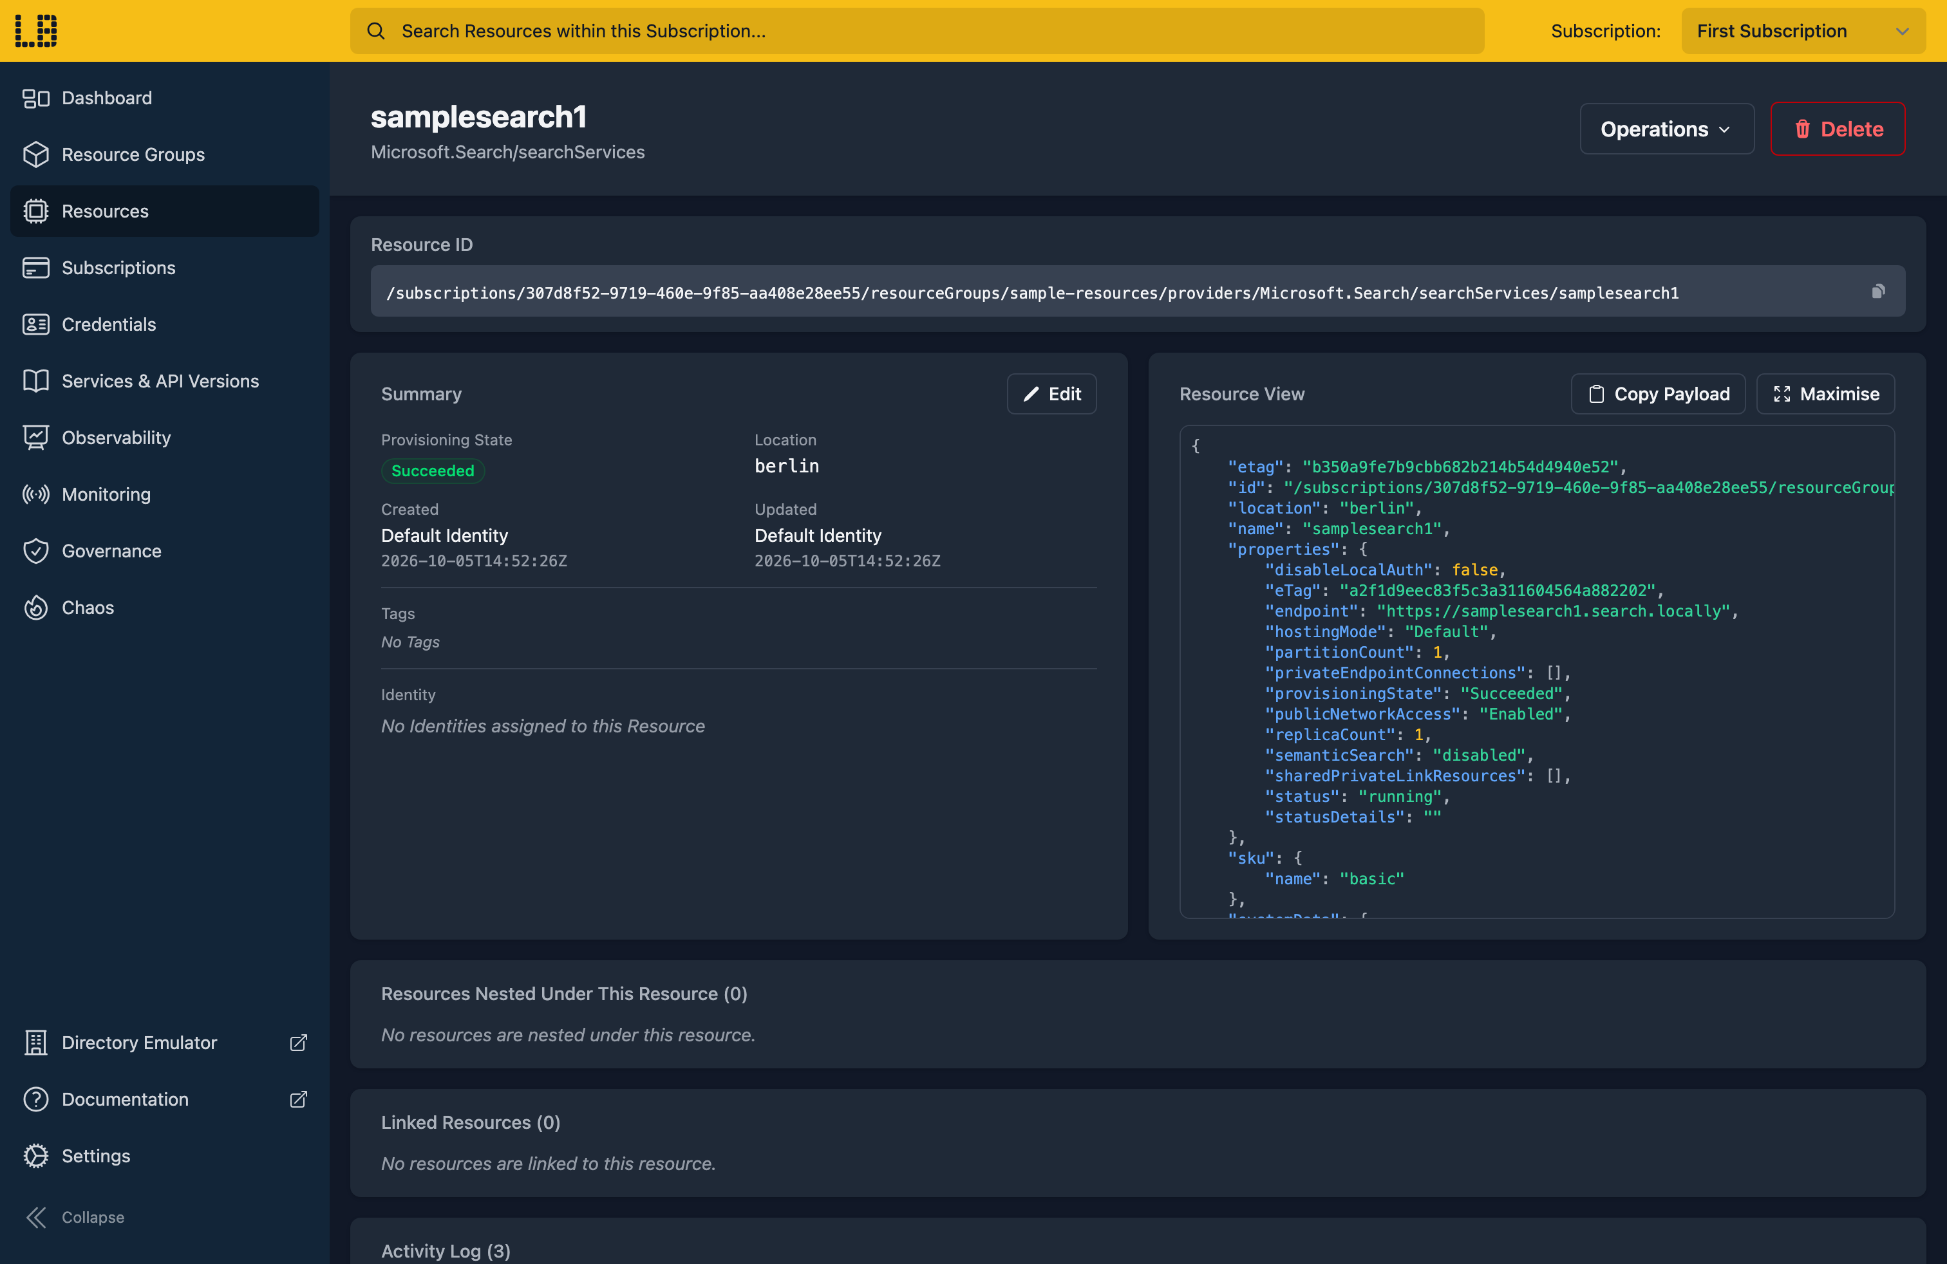Expand the Operations dropdown menu
The image size is (1947, 1264).
tap(1666, 128)
